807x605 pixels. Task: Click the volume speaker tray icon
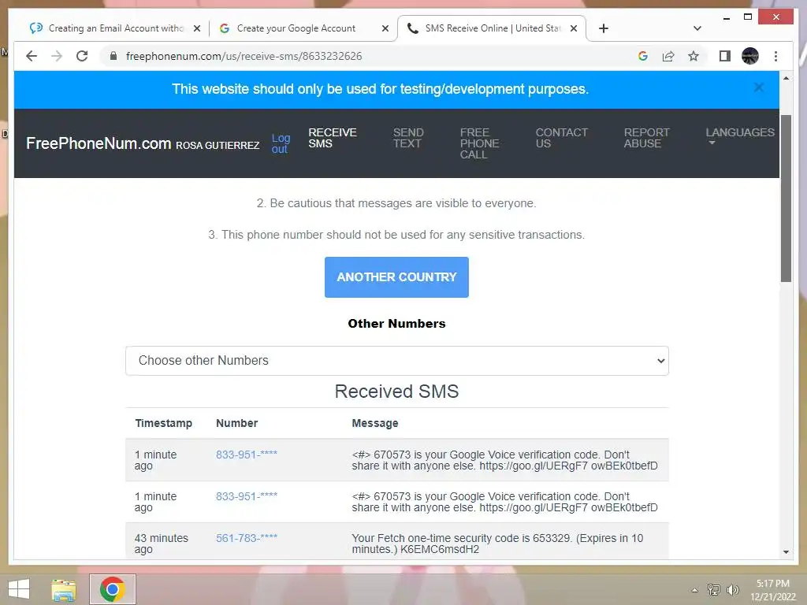732,589
